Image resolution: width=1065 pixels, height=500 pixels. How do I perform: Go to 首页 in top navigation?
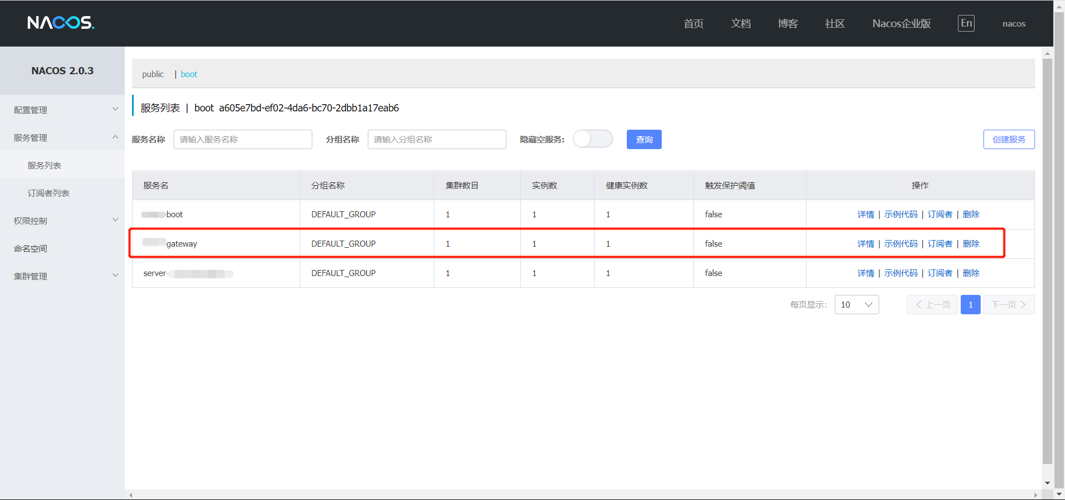[x=693, y=23]
